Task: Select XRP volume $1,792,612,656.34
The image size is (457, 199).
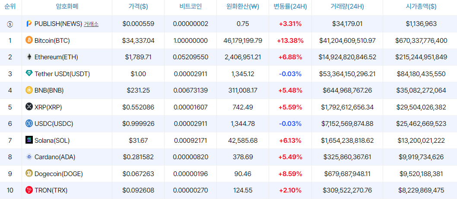Action: tap(347, 107)
